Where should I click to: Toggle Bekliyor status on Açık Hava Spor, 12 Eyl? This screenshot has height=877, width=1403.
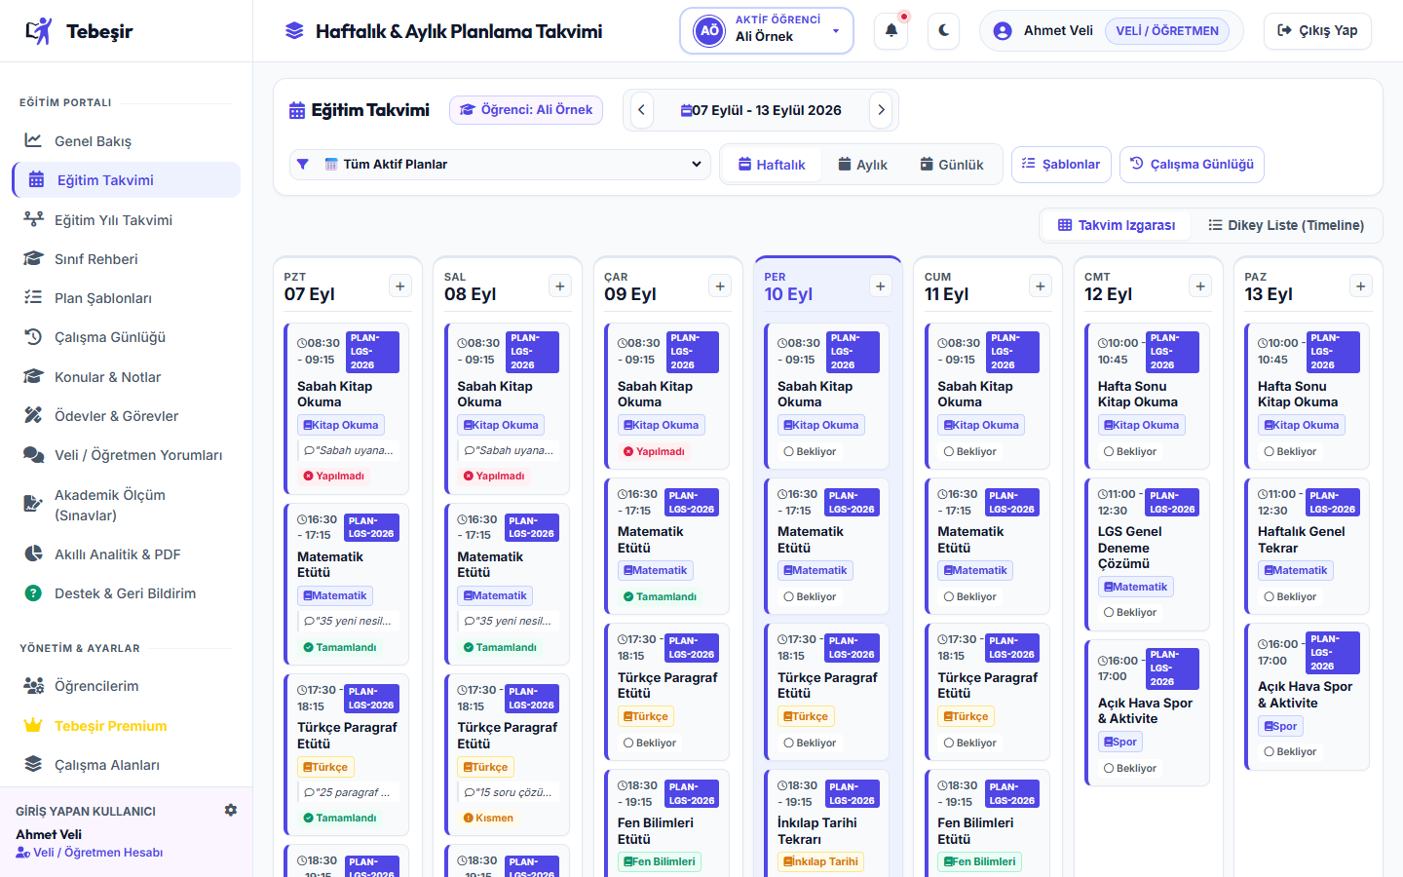(x=1130, y=768)
